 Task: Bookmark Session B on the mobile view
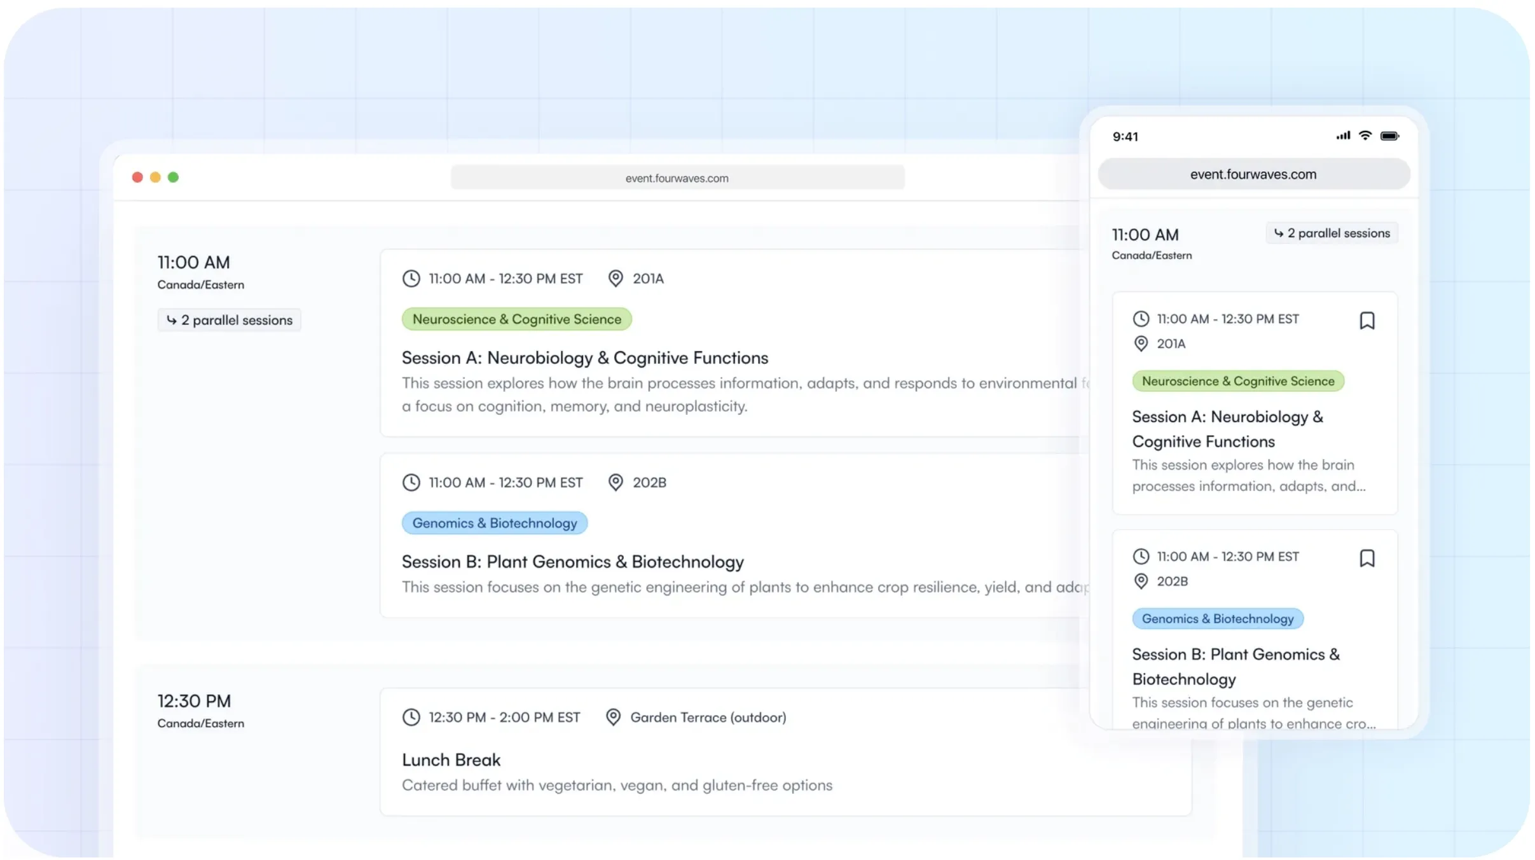click(x=1366, y=558)
